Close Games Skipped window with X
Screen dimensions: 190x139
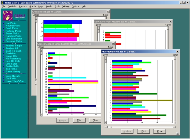tap(113, 44)
